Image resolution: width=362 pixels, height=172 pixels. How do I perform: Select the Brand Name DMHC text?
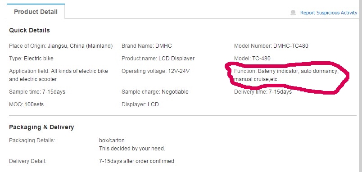[x=147, y=46]
